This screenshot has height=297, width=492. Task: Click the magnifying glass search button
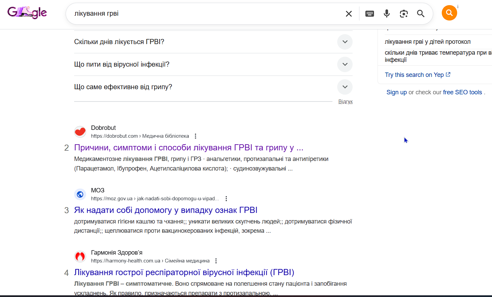421,14
